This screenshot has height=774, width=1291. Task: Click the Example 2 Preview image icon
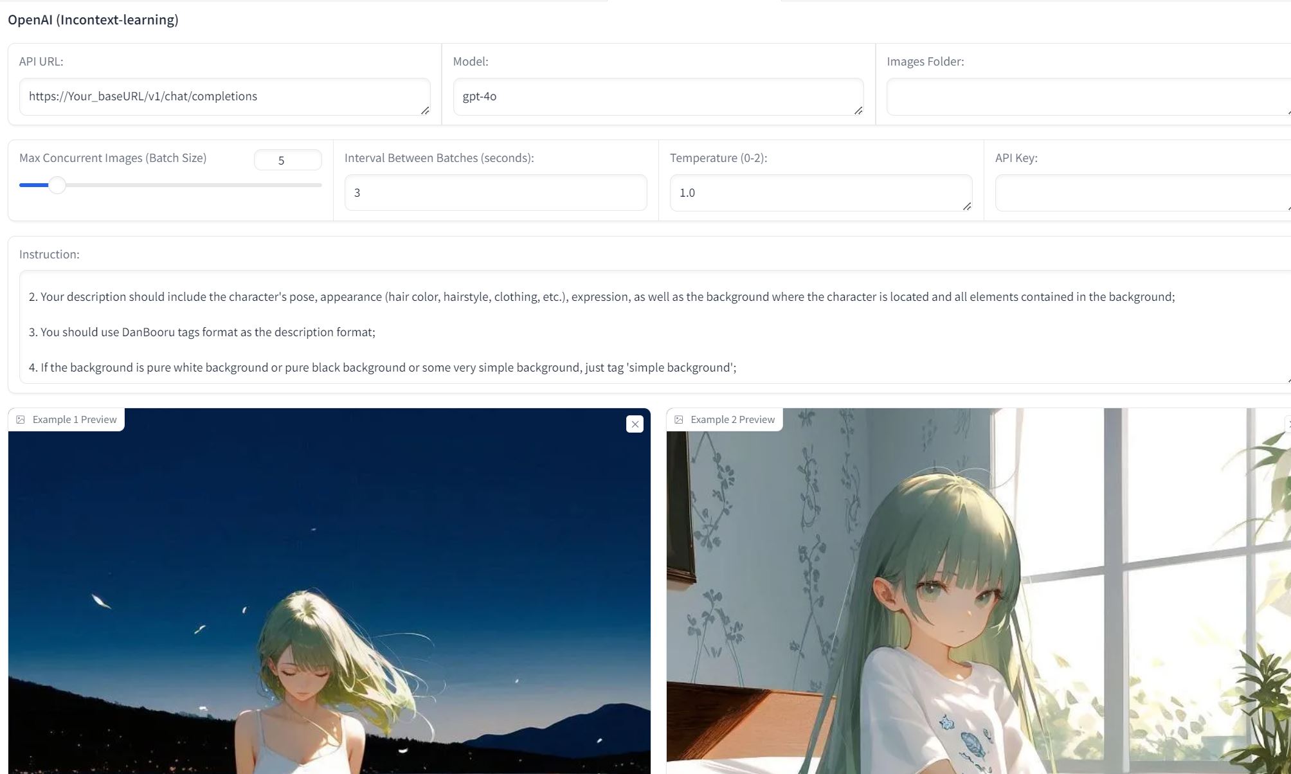679,420
